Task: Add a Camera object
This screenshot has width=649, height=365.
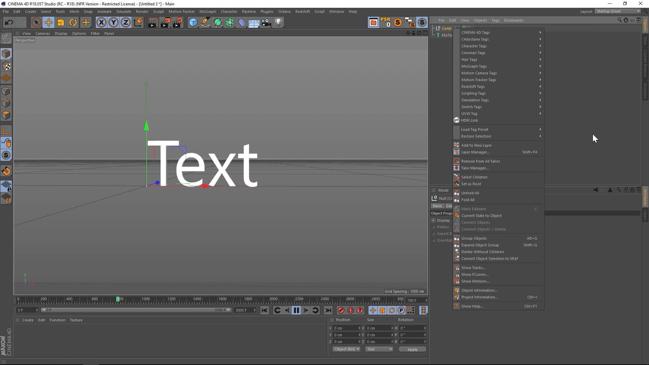Action: point(266,23)
